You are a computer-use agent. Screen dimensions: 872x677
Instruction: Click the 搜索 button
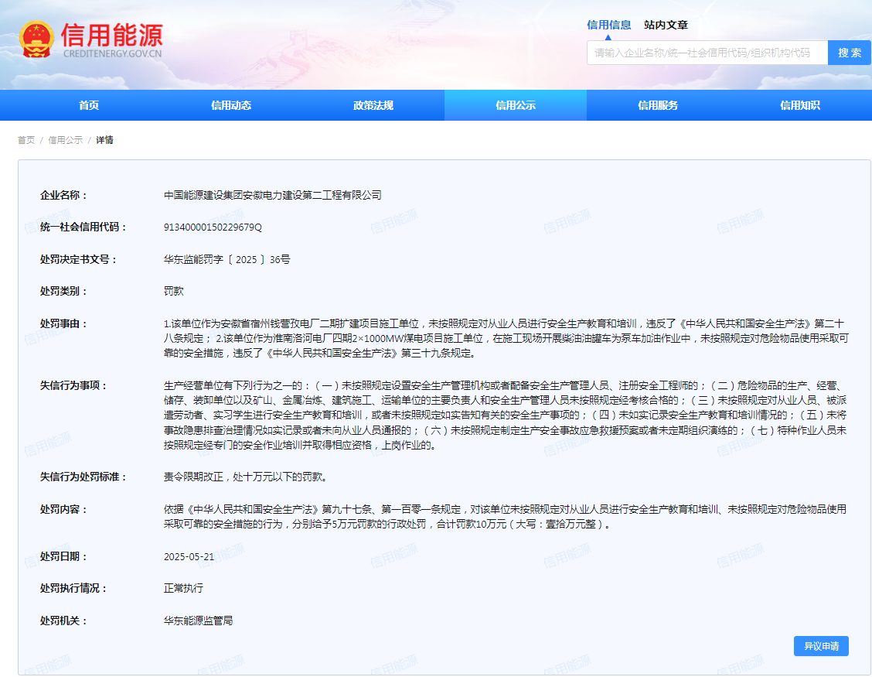click(x=850, y=53)
